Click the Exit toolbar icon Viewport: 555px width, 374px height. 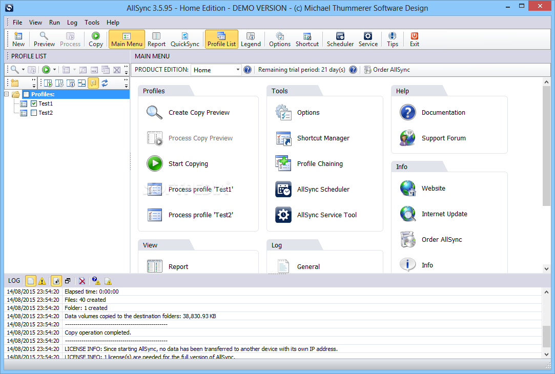(415, 39)
